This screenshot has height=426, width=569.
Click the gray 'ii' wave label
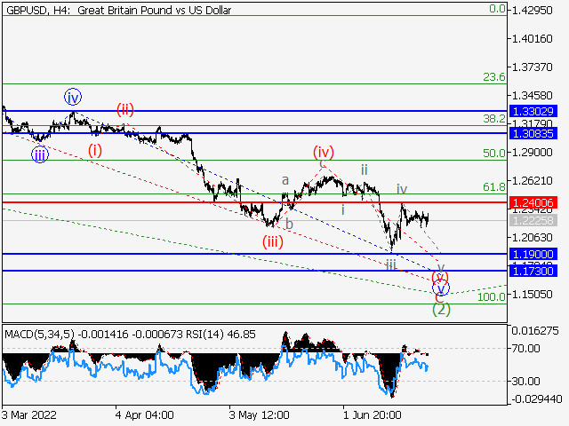(x=364, y=170)
